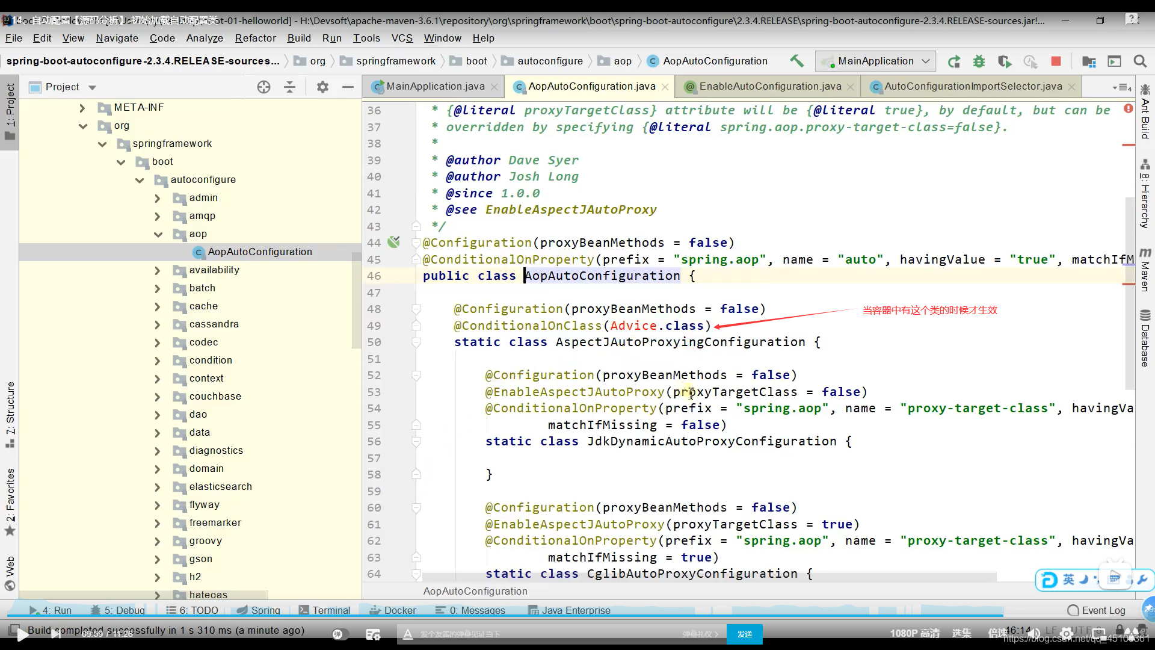Toggle the 1: Project sidebar button

[10, 111]
